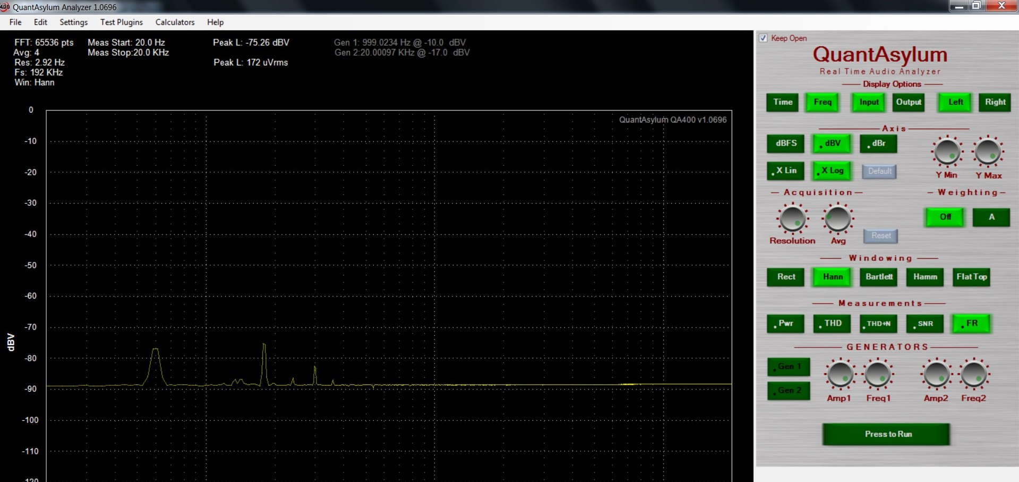Turn weighting Off
The image size is (1019, 482).
click(945, 217)
